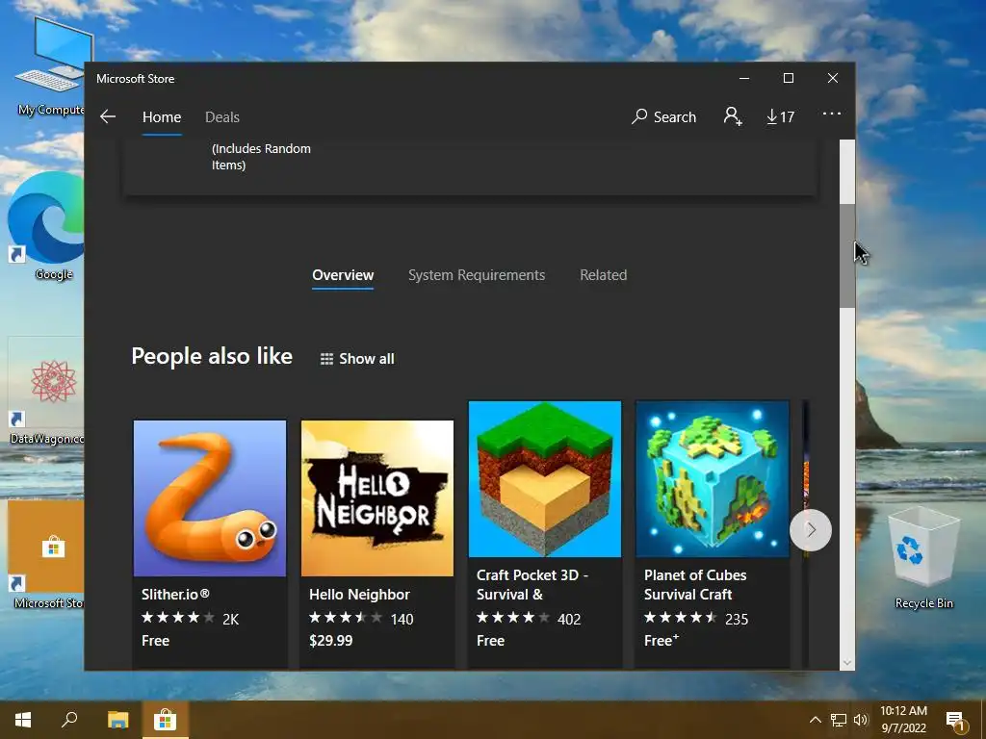This screenshot has height=739, width=986.
Task: Open the account sign-in icon
Action: pyautogui.click(x=733, y=116)
